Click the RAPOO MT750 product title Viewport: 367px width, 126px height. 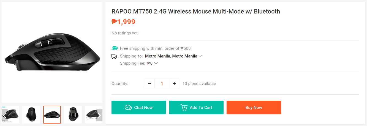pos(195,12)
